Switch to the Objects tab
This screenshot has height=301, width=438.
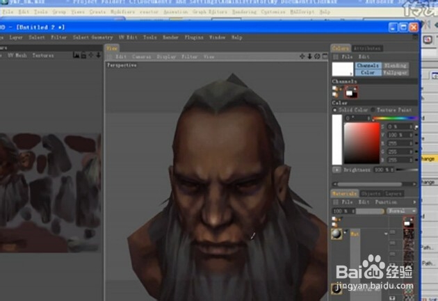[x=371, y=193]
